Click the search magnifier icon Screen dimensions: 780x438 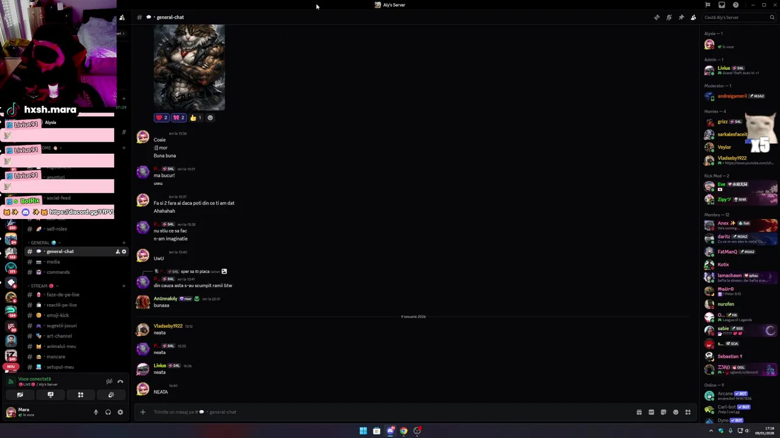point(772,17)
